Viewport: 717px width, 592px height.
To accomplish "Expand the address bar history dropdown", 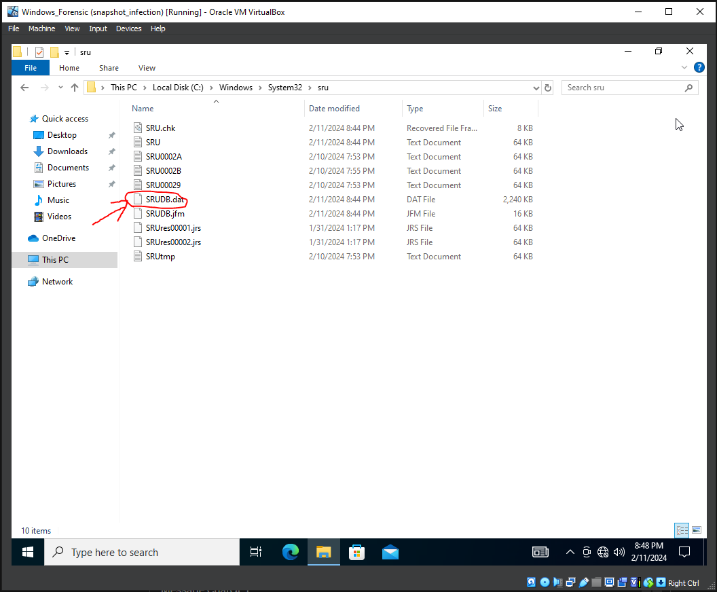I will pos(536,88).
